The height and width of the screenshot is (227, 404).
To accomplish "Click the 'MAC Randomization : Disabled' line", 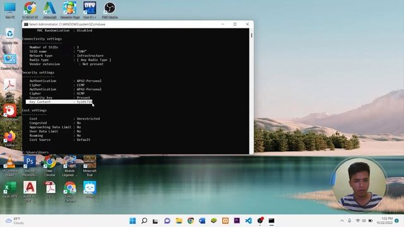I will tap(64, 30).
